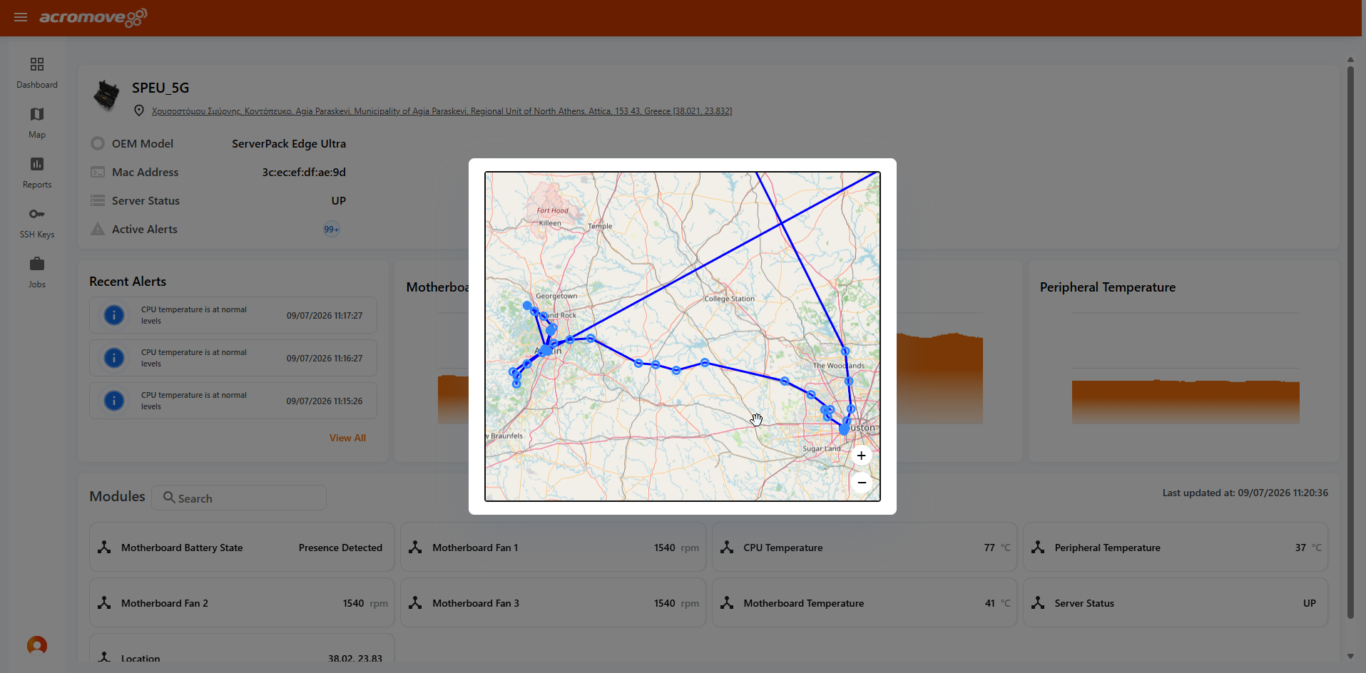The width and height of the screenshot is (1366, 673).
Task: Open Map in sidebar
Action: click(x=37, y=123)
